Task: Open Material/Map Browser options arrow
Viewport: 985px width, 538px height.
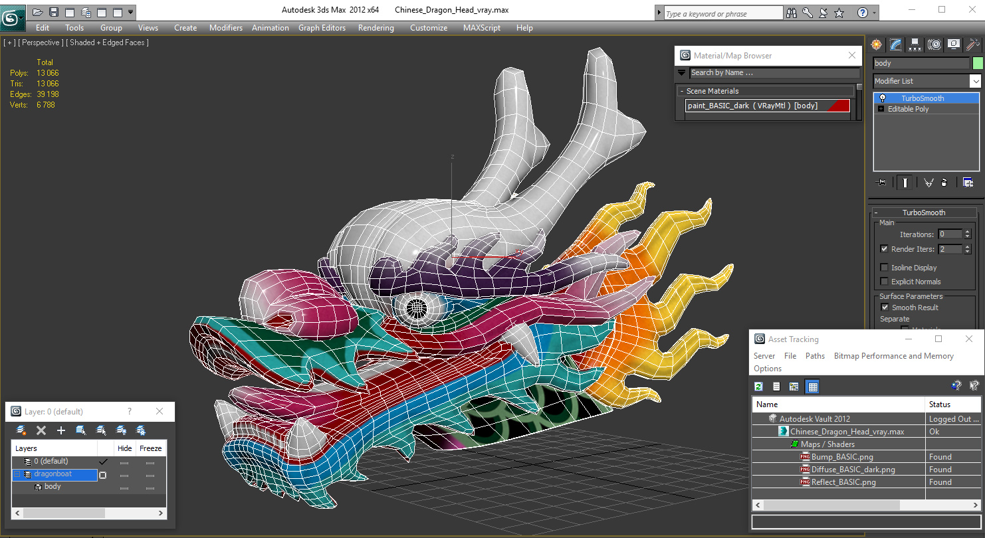Action: tap(682, 73)
